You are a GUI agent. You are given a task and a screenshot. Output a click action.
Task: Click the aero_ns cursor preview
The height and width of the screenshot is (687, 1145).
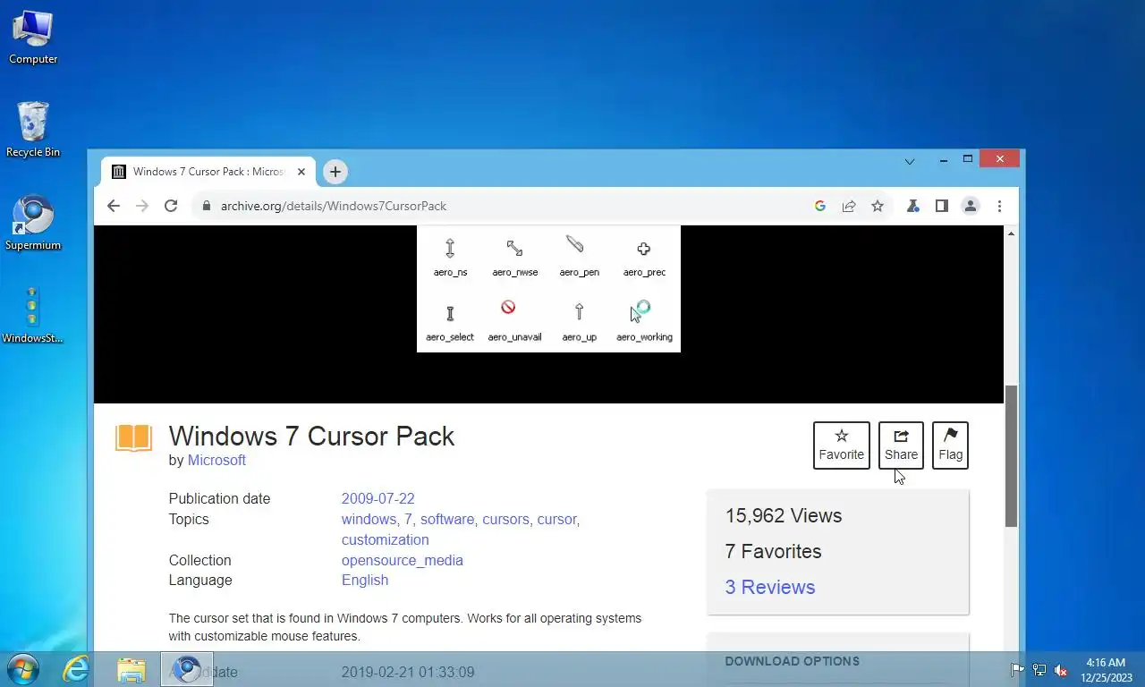tap(450, 257)
